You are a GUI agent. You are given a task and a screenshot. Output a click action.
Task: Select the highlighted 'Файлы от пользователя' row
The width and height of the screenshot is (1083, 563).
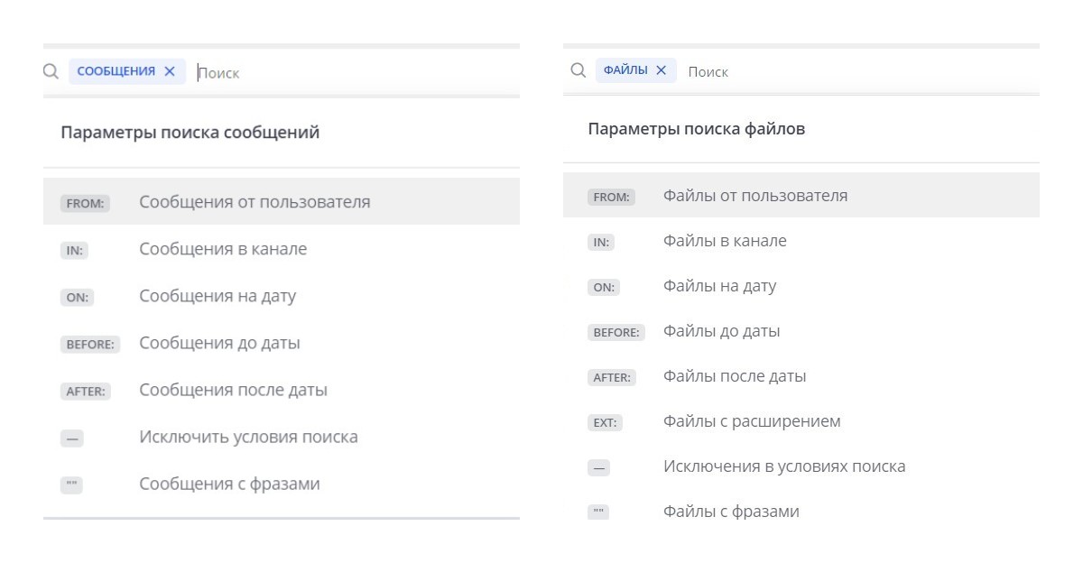746,195
